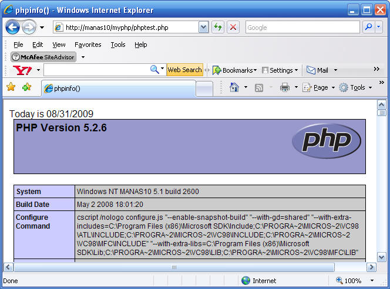The height and width of the screenshot is (289, 390).
Task: Click the vertical scrollbar thumb
Action: [382, 113]
